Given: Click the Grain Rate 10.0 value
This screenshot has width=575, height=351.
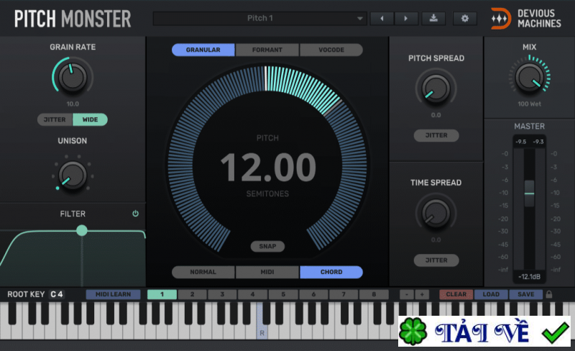Looking at the screenshot, I should [73, 104].
